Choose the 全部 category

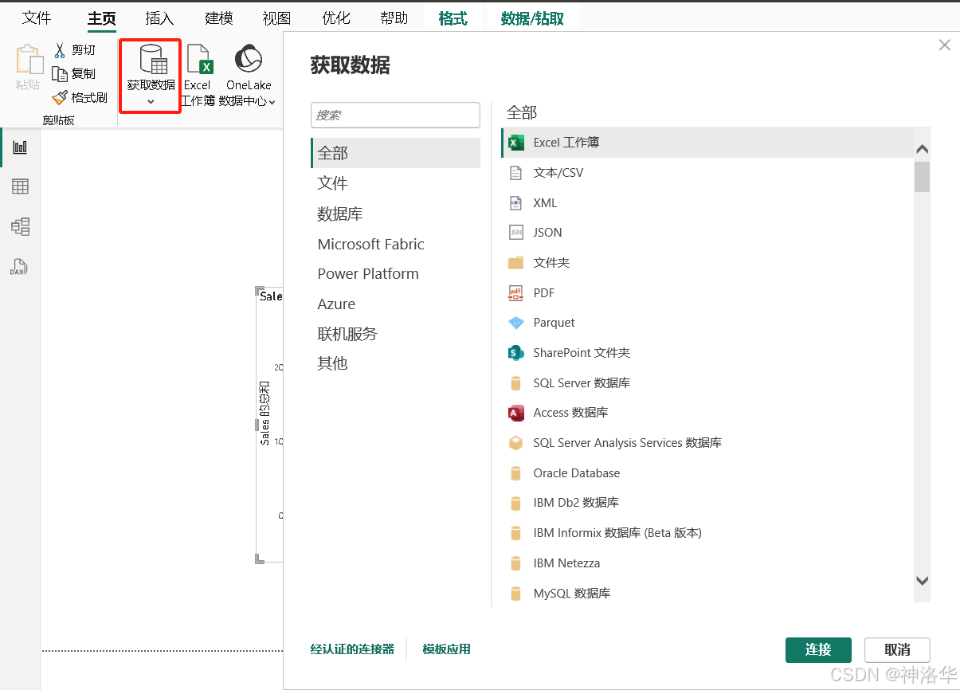coord(395,153)
